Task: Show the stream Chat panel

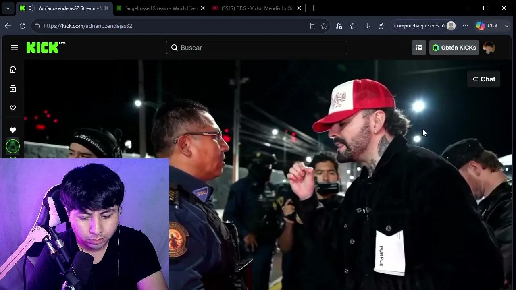Action: pyautogui.click(x=484, y=79)
